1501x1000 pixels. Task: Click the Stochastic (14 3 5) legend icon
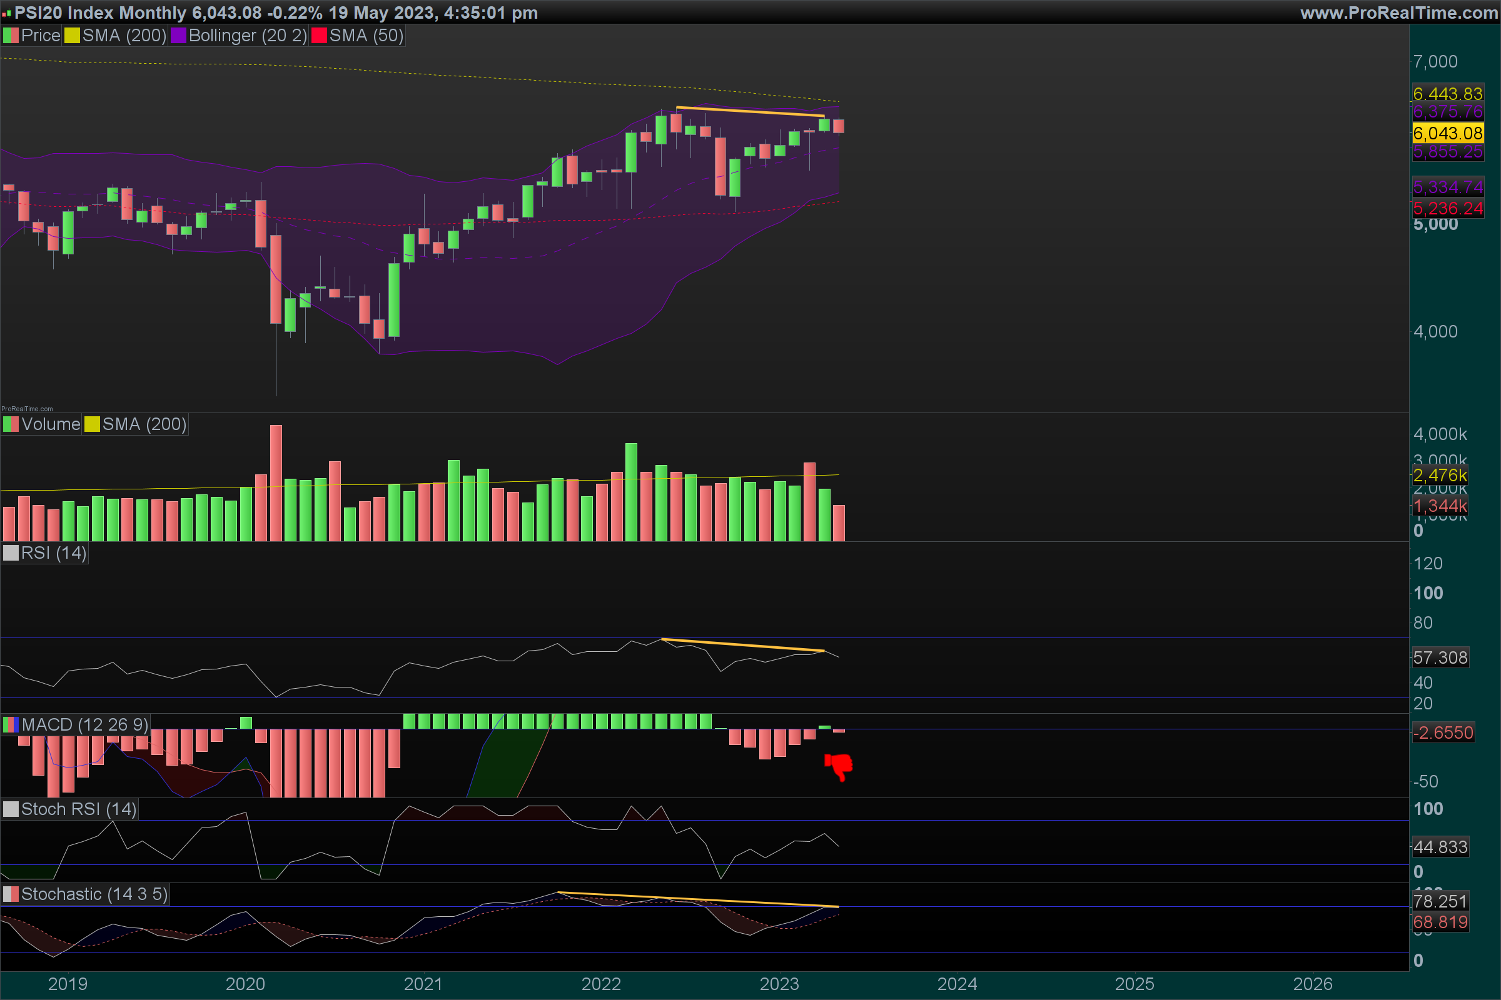[11, 894]
